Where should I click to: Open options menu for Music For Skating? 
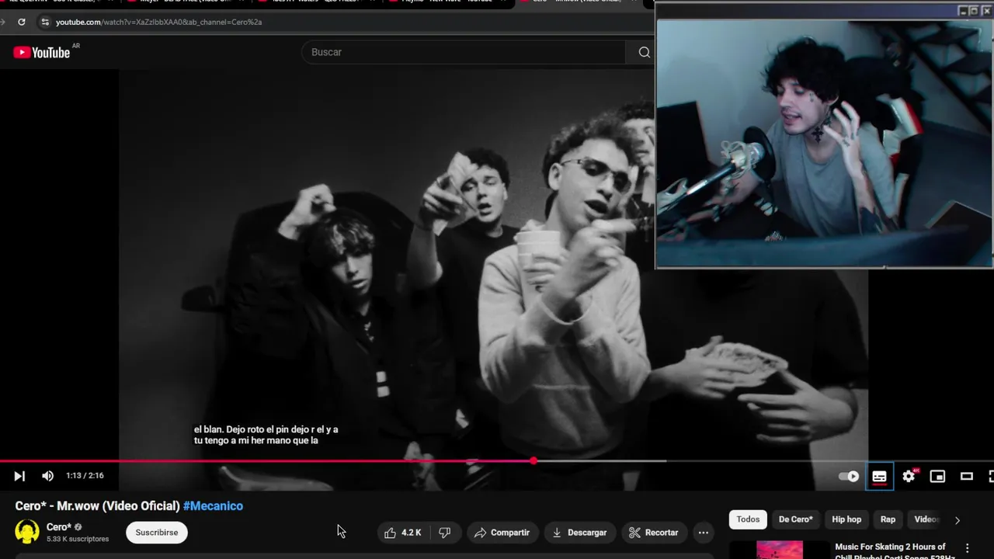point(967,549)
